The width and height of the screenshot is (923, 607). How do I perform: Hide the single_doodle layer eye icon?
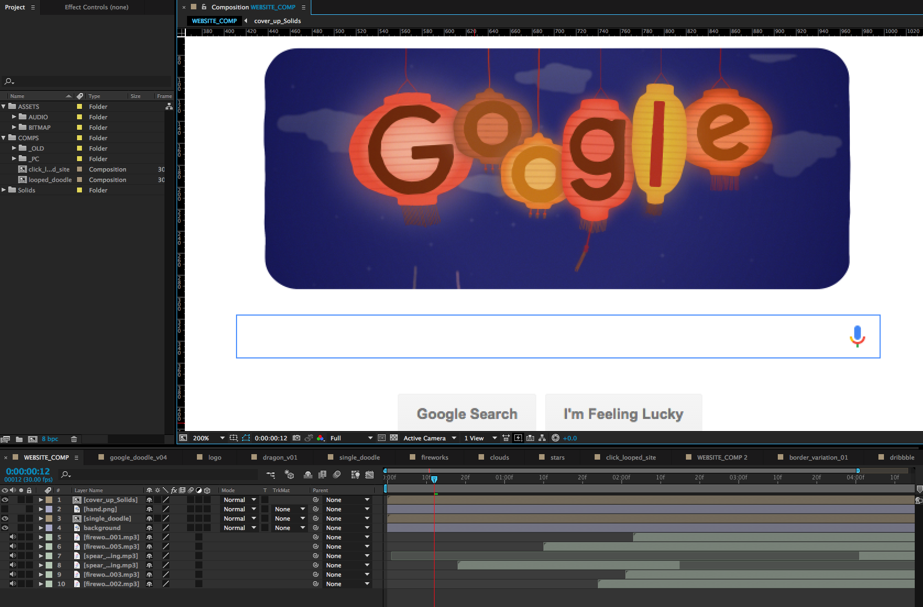tap(5, 518)
